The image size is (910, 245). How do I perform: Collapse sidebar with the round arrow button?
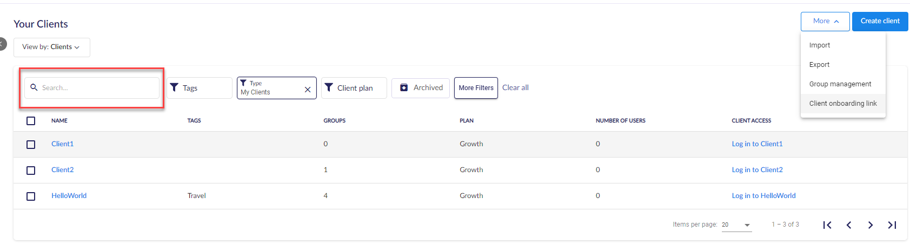[2, 44]
